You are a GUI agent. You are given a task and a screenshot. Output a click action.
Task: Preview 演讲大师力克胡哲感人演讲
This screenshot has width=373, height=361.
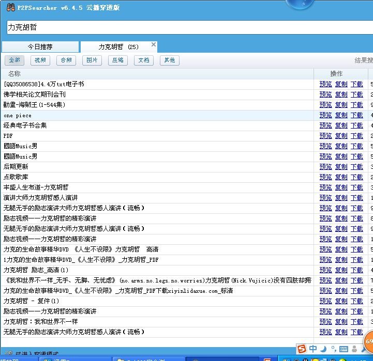tap(325, 198)
